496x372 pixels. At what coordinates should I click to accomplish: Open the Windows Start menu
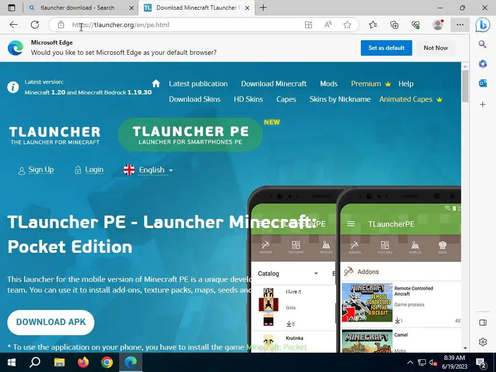[12, 362]
